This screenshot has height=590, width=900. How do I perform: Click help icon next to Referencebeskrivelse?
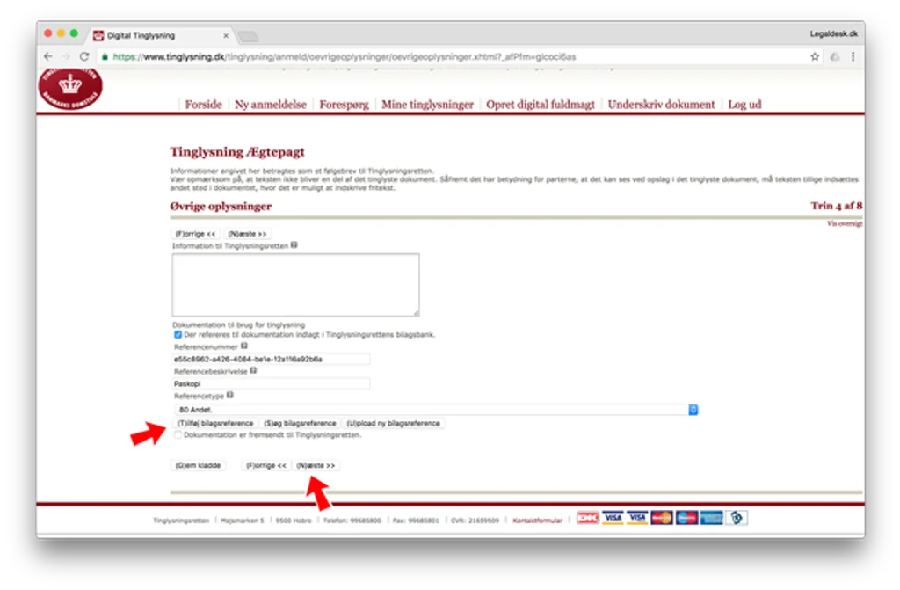point(253,370)
